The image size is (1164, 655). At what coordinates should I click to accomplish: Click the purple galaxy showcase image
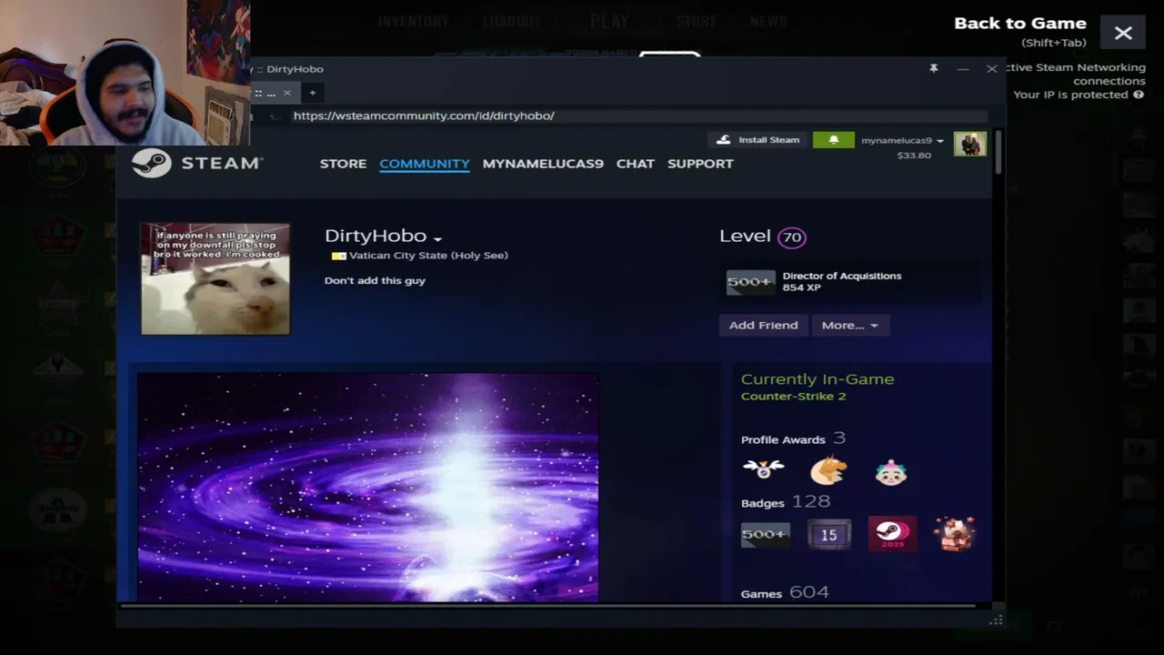click(x=368, y=487)
